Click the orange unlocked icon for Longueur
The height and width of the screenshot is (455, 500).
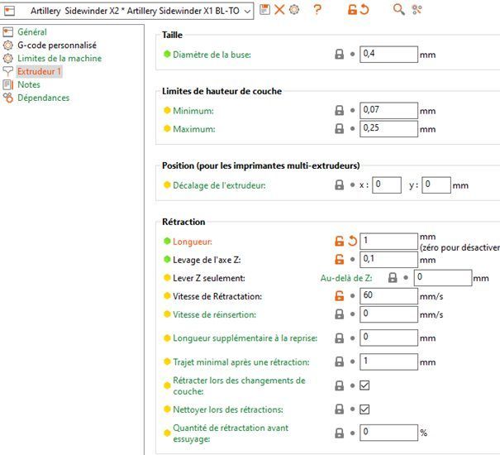click(x=340, y=241)
